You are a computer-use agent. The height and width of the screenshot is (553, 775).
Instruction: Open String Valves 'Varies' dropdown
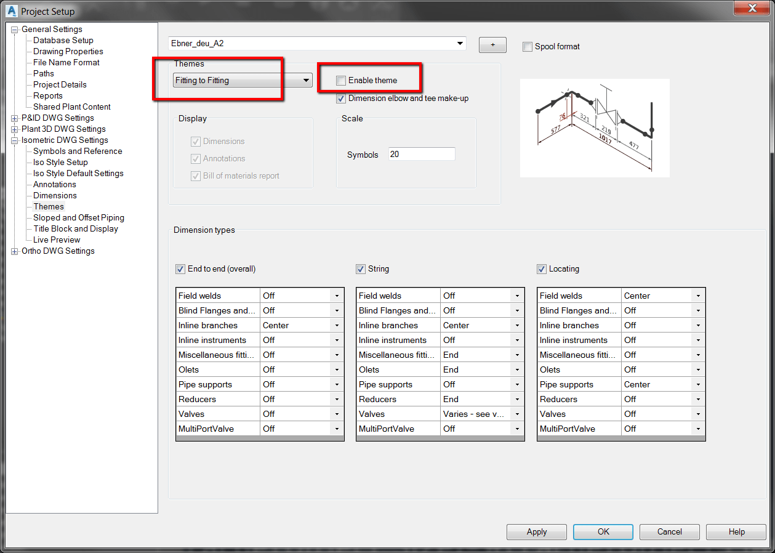tap(518, 414)
